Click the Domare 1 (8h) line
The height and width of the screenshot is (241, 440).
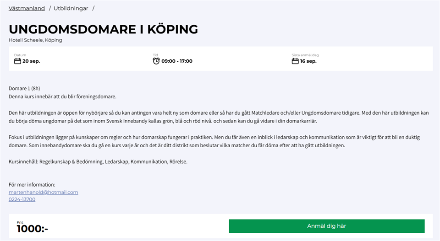24,88
